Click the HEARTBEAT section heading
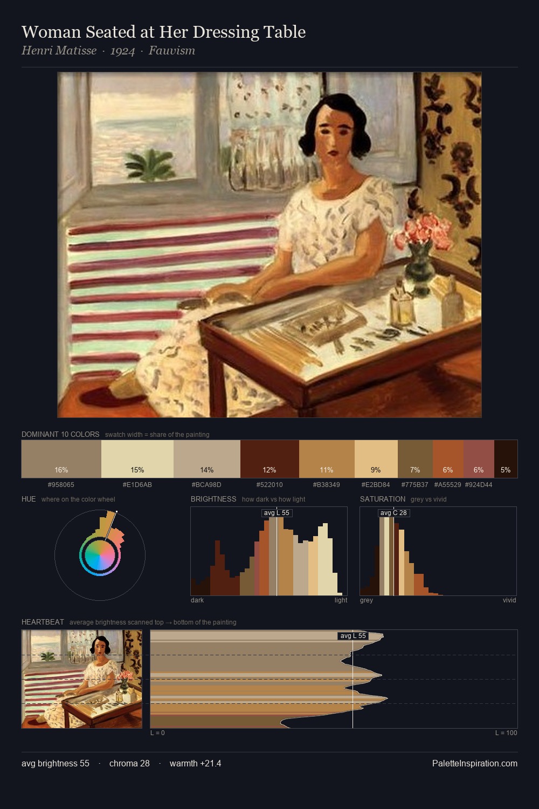 coord(43,622)
